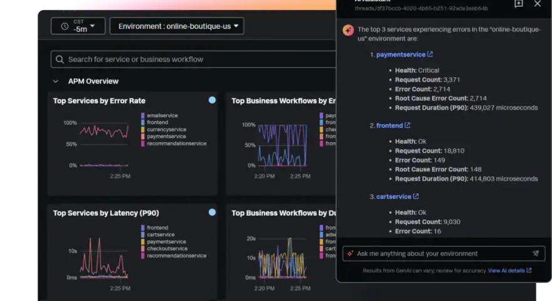Select paymentservice legend entry in Error Rate chart
Screen dimensions: 552x301
click(x=166, y=136)
